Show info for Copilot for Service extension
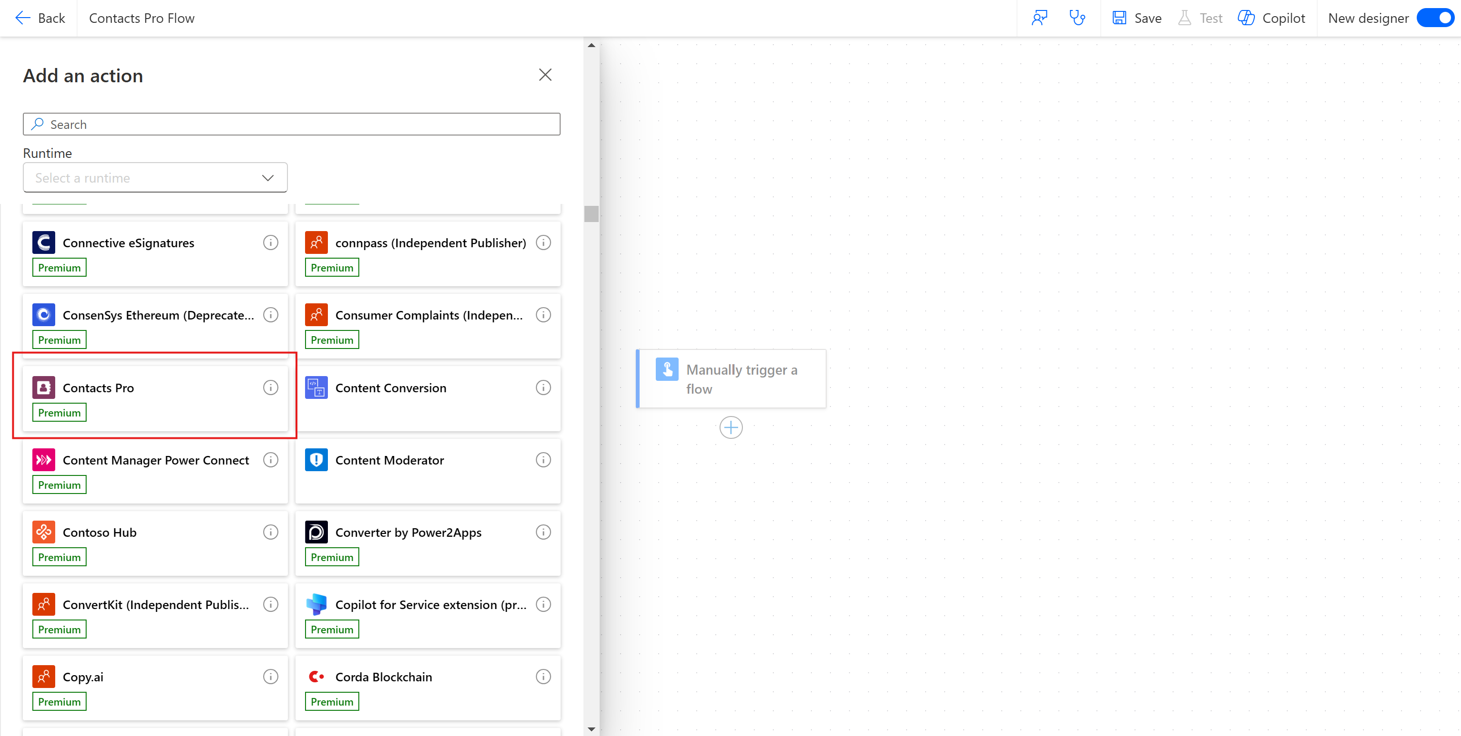Viewport: 1461px width, 736px height. click(543, 605)
